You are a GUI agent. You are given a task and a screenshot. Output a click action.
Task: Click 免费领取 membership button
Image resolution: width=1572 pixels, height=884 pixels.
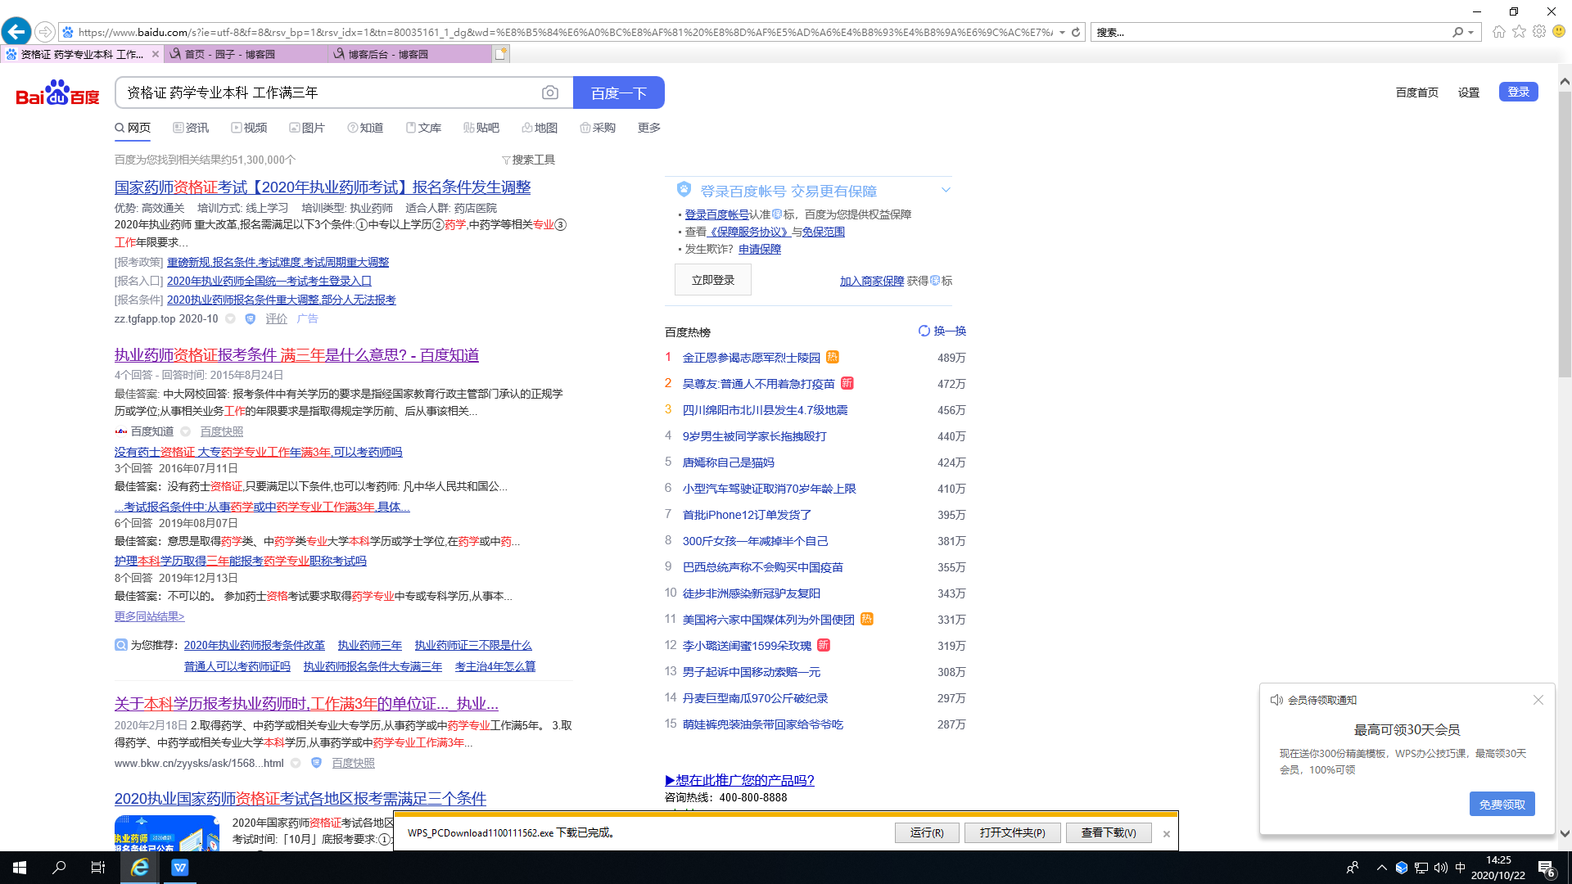click(x=1502, y=805)
